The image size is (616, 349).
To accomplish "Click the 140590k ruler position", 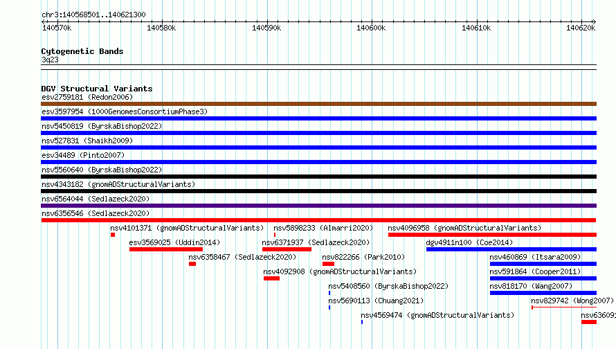I will coord(266,28).
